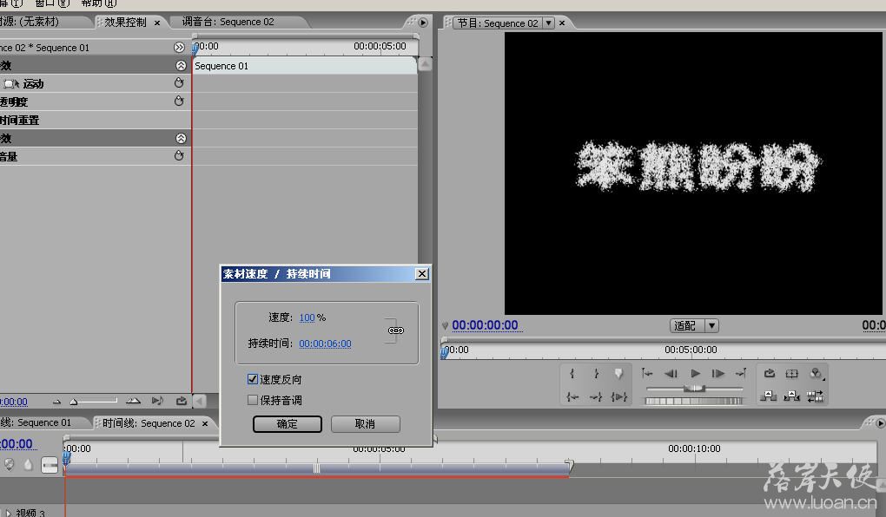Viewport: 886px width, 517px height.
Task: Open the 帮助(H) menu
Action: tap(98, 3)
